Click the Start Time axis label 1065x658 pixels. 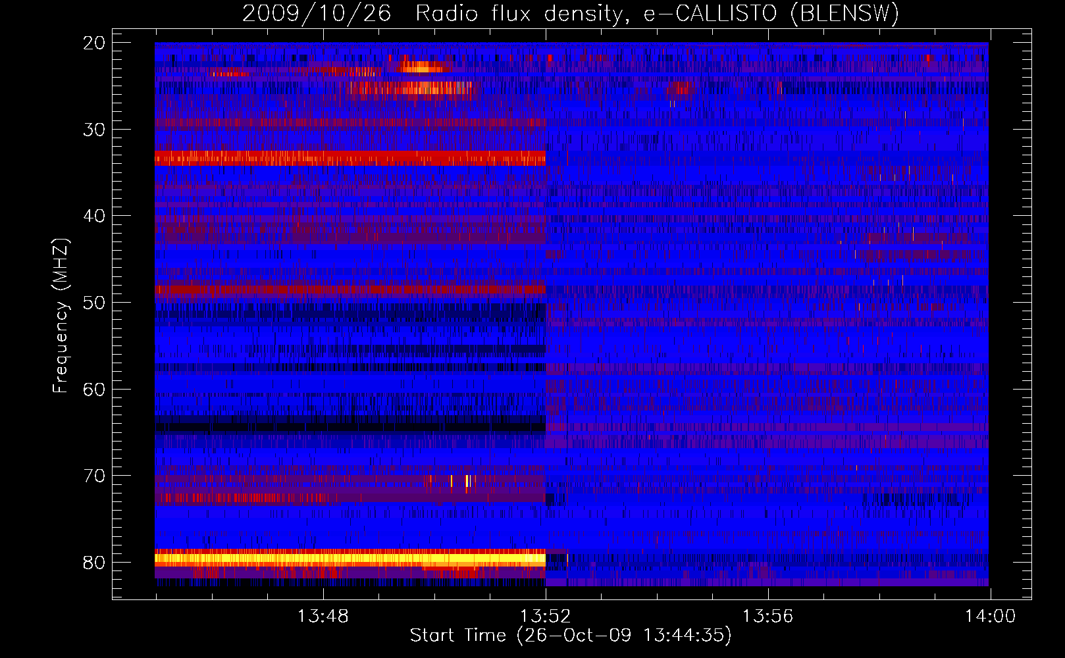tap(571, 636)
